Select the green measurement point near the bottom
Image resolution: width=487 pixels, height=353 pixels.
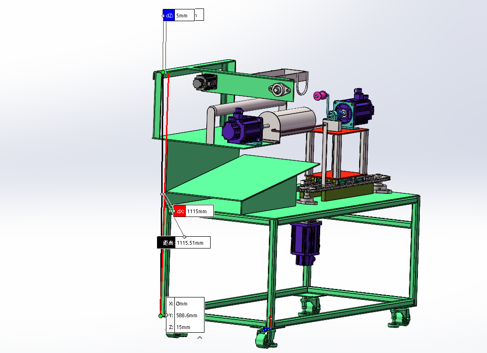160,316
